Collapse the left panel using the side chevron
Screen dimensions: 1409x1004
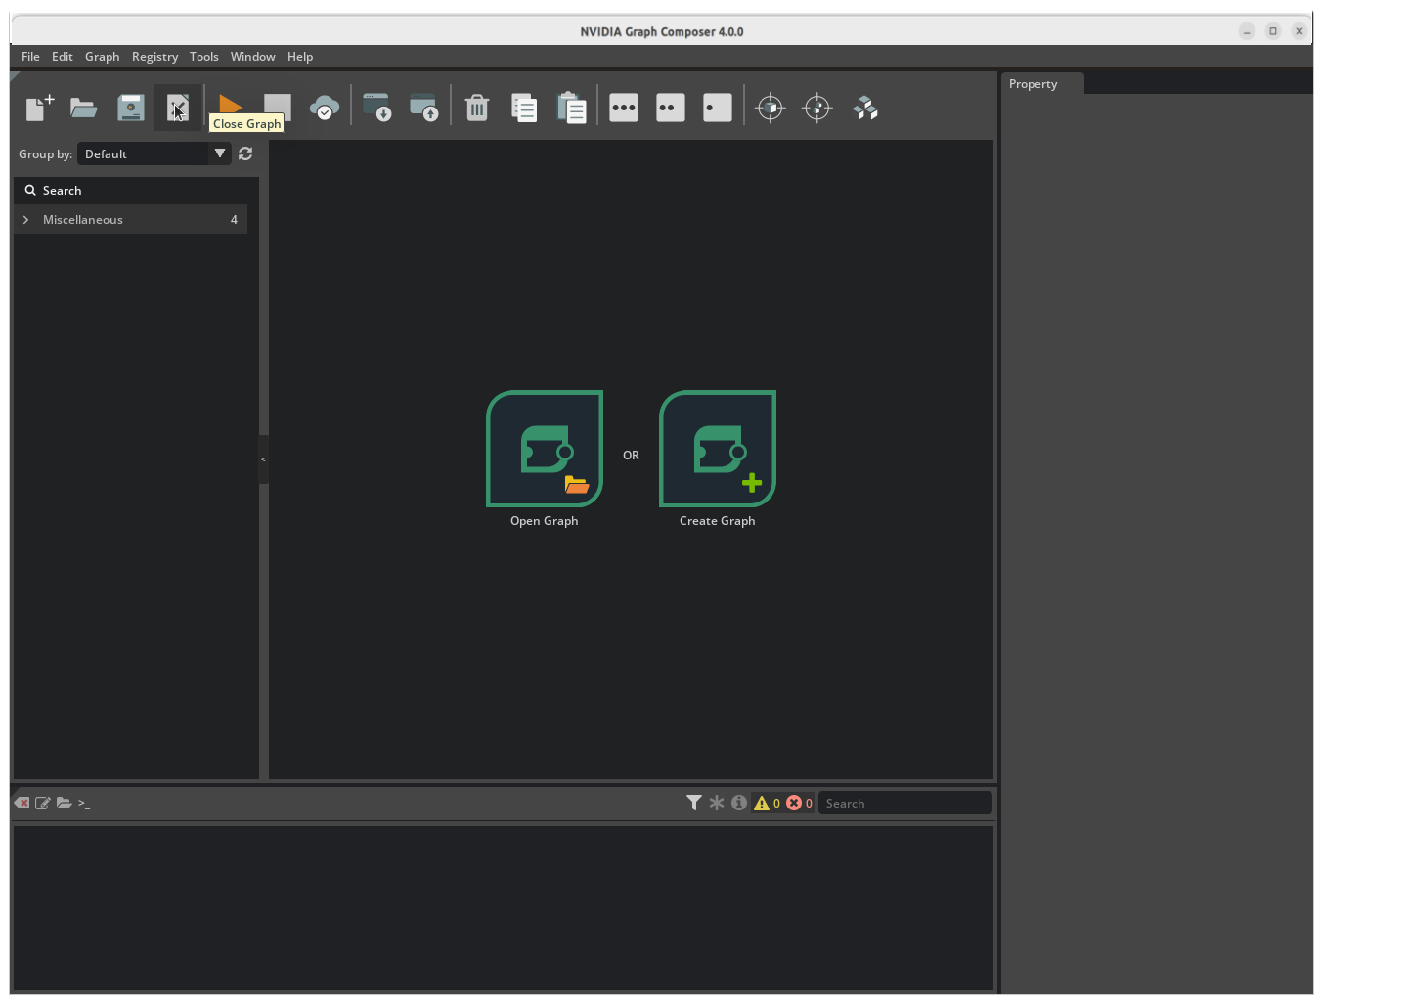(263, 458)
